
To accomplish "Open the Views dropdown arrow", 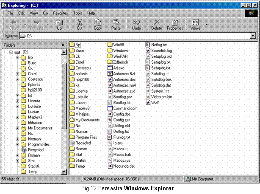I will pyautogui.click(x=206, y=25).
